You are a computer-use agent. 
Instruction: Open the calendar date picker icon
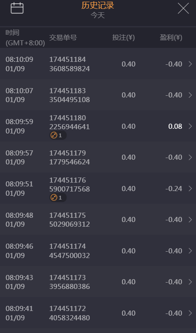(x=17, y=8)
